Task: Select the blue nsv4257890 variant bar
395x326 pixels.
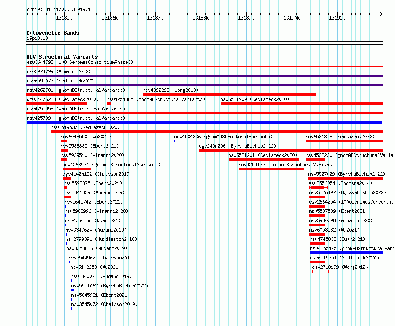Action: [x=204, y=122]
